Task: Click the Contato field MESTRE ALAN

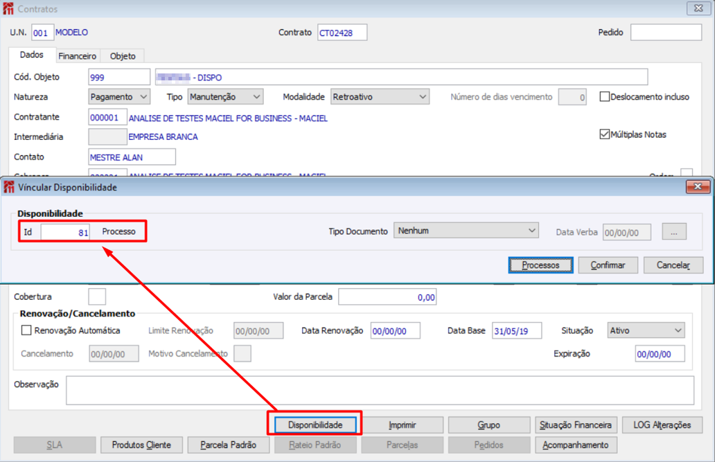Action: [132, 157]
